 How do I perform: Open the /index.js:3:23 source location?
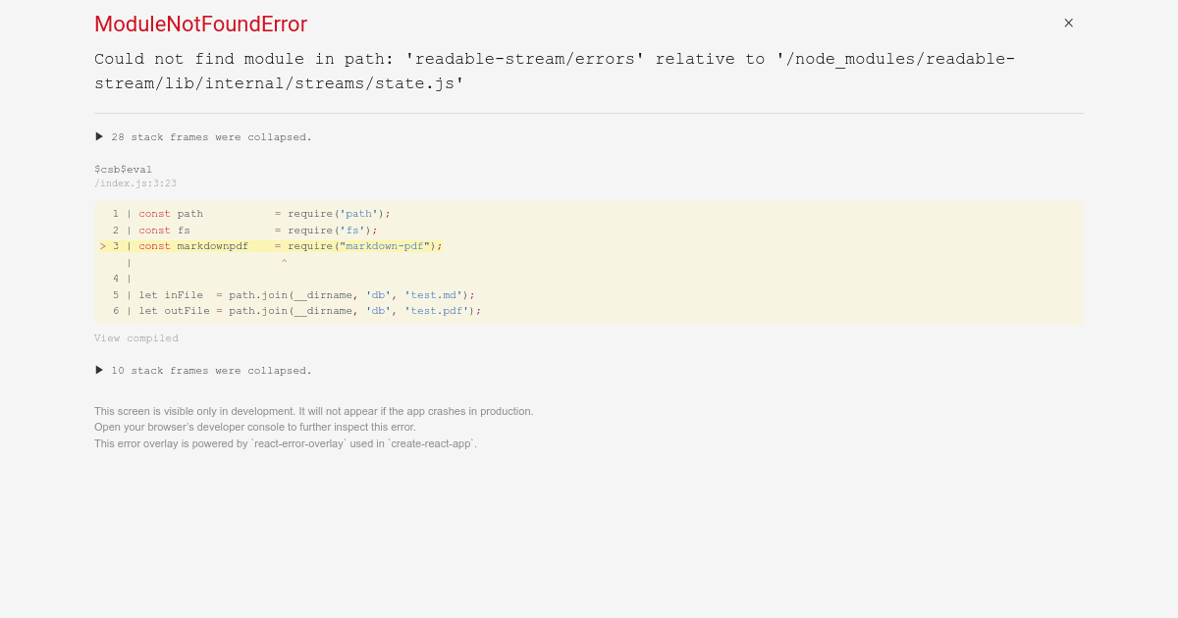[x=135, y=183]
